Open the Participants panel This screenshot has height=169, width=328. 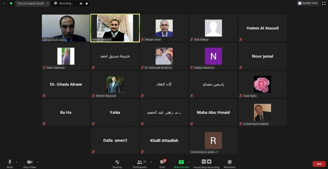click(x=140, y=163)
